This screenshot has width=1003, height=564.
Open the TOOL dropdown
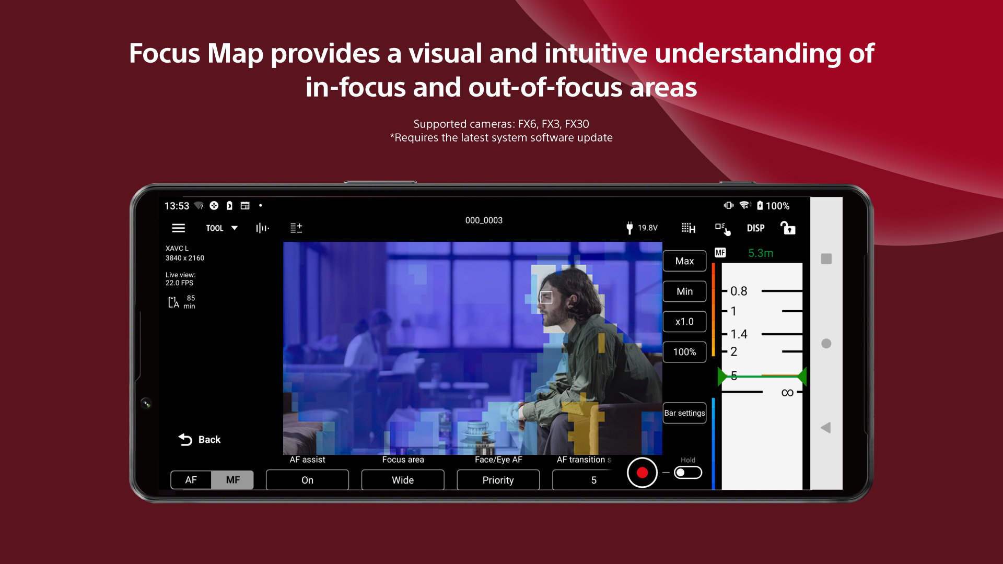[220, 228]
